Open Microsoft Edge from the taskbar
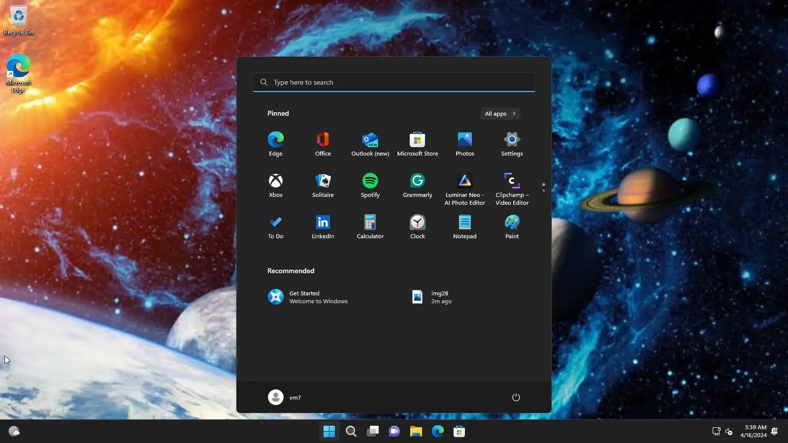The height and width of the screenshot is (443, 788). tap(438, 432)
